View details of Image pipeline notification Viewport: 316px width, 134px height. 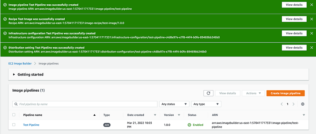point(294,5)
